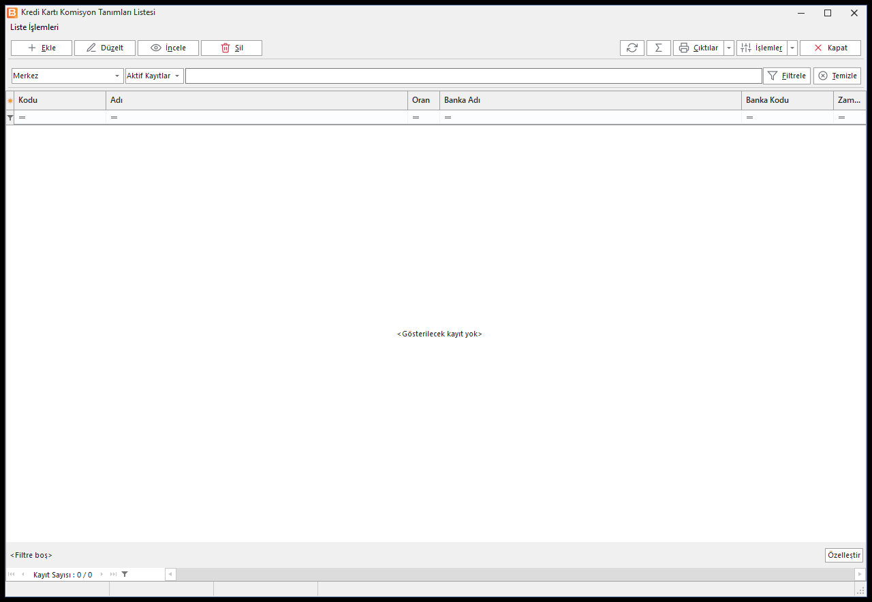Screen dimensions: 872x602
Task: Go to the first record with the navigator arrow
Action: click(11, 574)
